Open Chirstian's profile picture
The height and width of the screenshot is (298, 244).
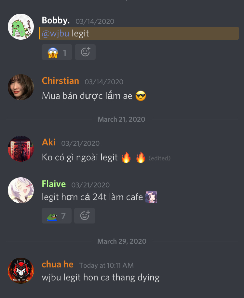(21, 87)
